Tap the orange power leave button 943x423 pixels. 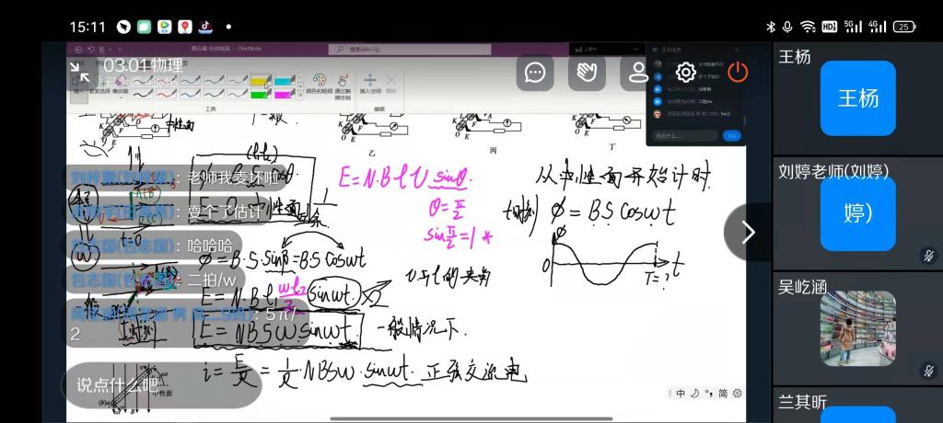point(738,72)
